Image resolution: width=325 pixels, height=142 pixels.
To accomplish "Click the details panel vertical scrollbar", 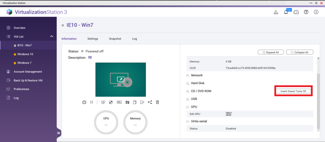I will (x=318, y=101).
